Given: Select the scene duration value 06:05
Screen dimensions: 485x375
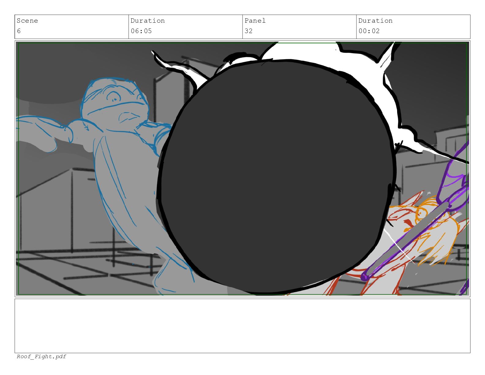Looking at the screenshot, I should [x=141, y=31].
